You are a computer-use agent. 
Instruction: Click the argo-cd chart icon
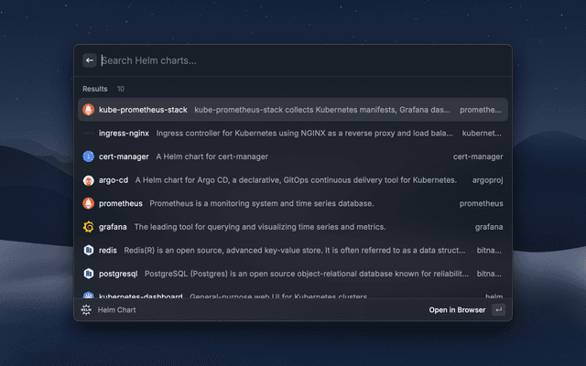click(89, 180)
